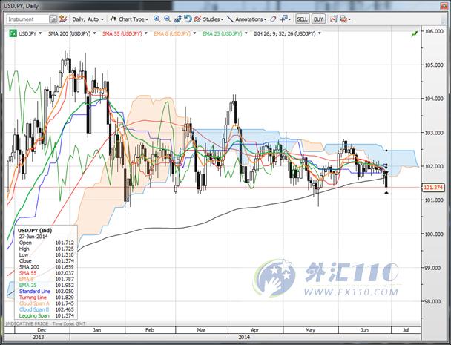Viewport: 451px width, 345px height.
Task: Click the undo reset arrow icon
Action: pyautogui.click(x=188, y=19)
